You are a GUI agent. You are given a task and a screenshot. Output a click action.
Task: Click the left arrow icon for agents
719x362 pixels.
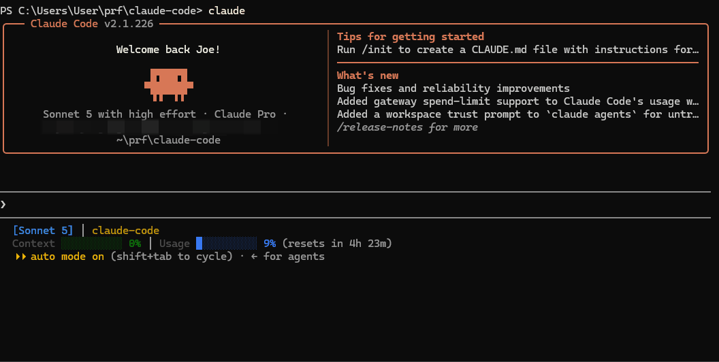[x=254, y=257]
